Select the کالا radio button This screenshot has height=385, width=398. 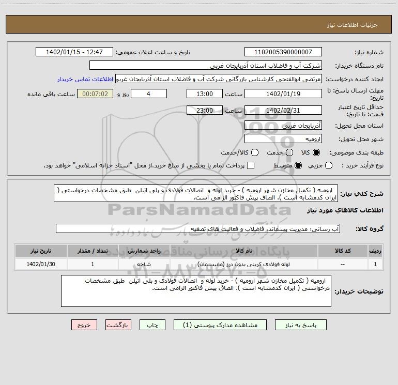[x=316, y=152]
